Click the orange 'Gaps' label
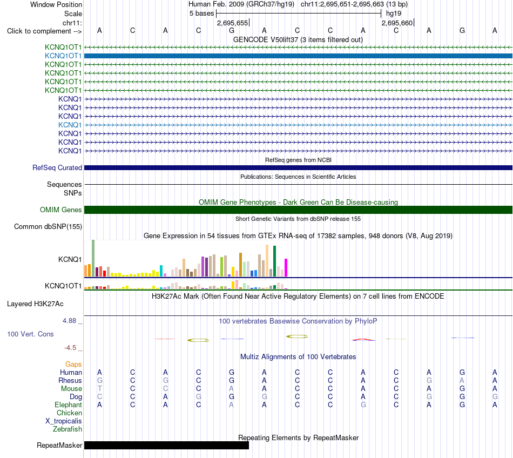This screenshot has width=513, height=458. 73,364
